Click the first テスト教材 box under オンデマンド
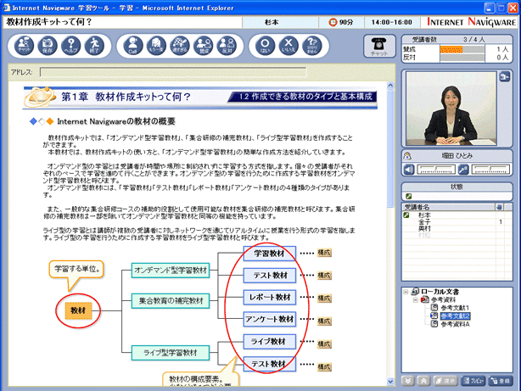521x391 pixels. 270,276
